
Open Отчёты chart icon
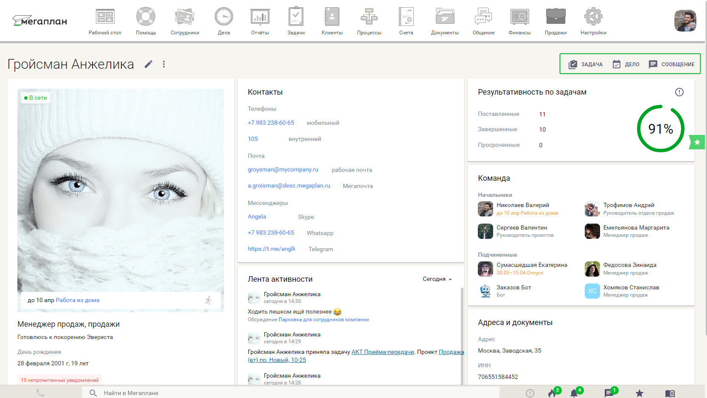(260, 17)
